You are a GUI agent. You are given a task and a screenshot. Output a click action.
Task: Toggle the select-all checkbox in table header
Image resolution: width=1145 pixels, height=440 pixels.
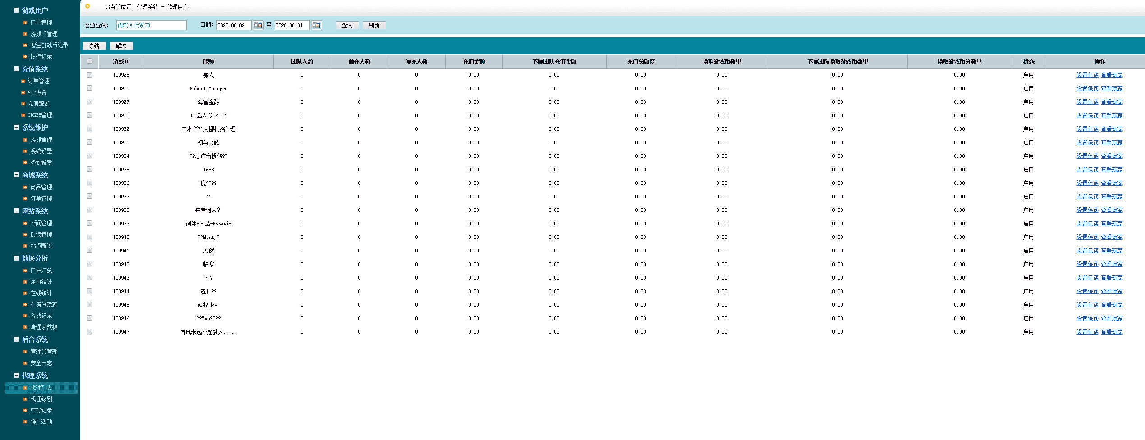[90, 61]
